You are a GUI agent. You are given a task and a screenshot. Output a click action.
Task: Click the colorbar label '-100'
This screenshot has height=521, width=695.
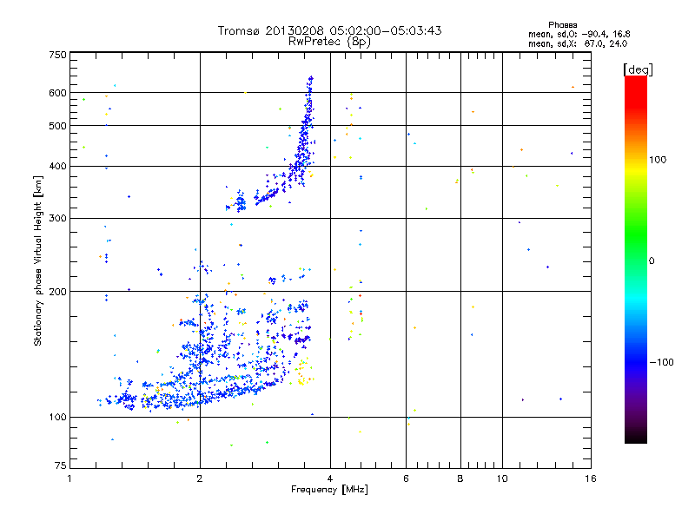point(661,362)
